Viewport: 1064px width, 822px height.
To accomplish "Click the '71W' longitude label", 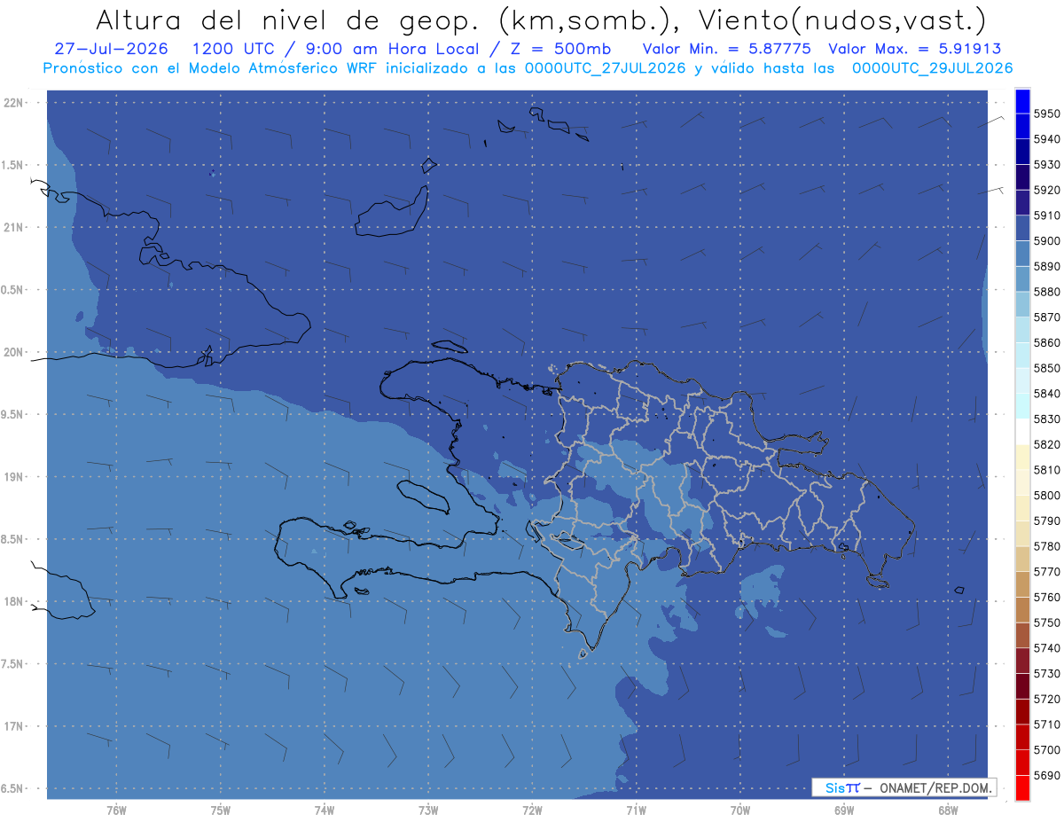I will (x=636, y=810).
